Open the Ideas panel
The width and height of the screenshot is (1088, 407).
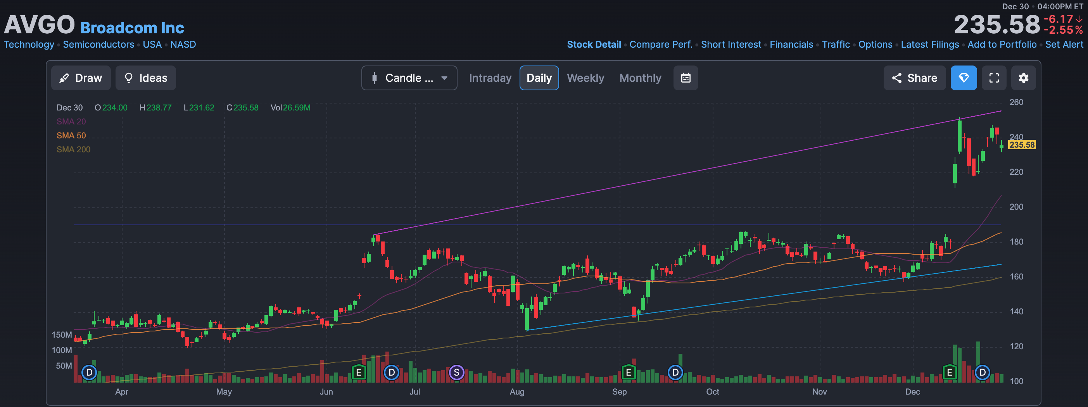click(x=146, y=78)
